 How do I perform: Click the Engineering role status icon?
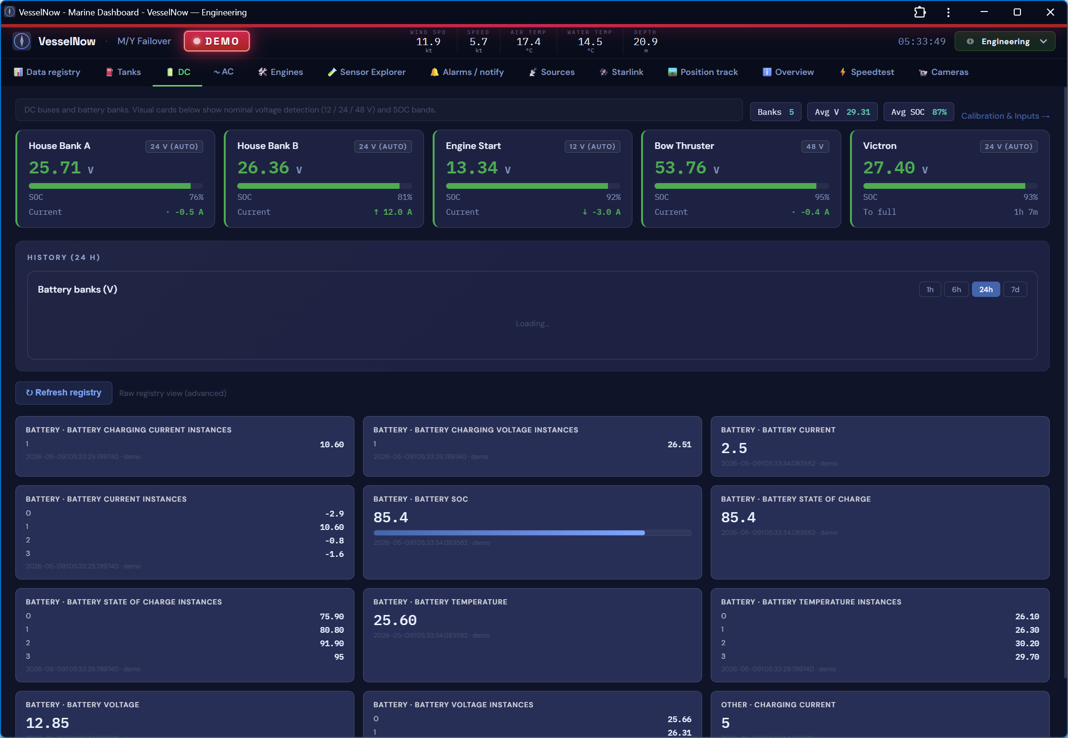point(970,41)
